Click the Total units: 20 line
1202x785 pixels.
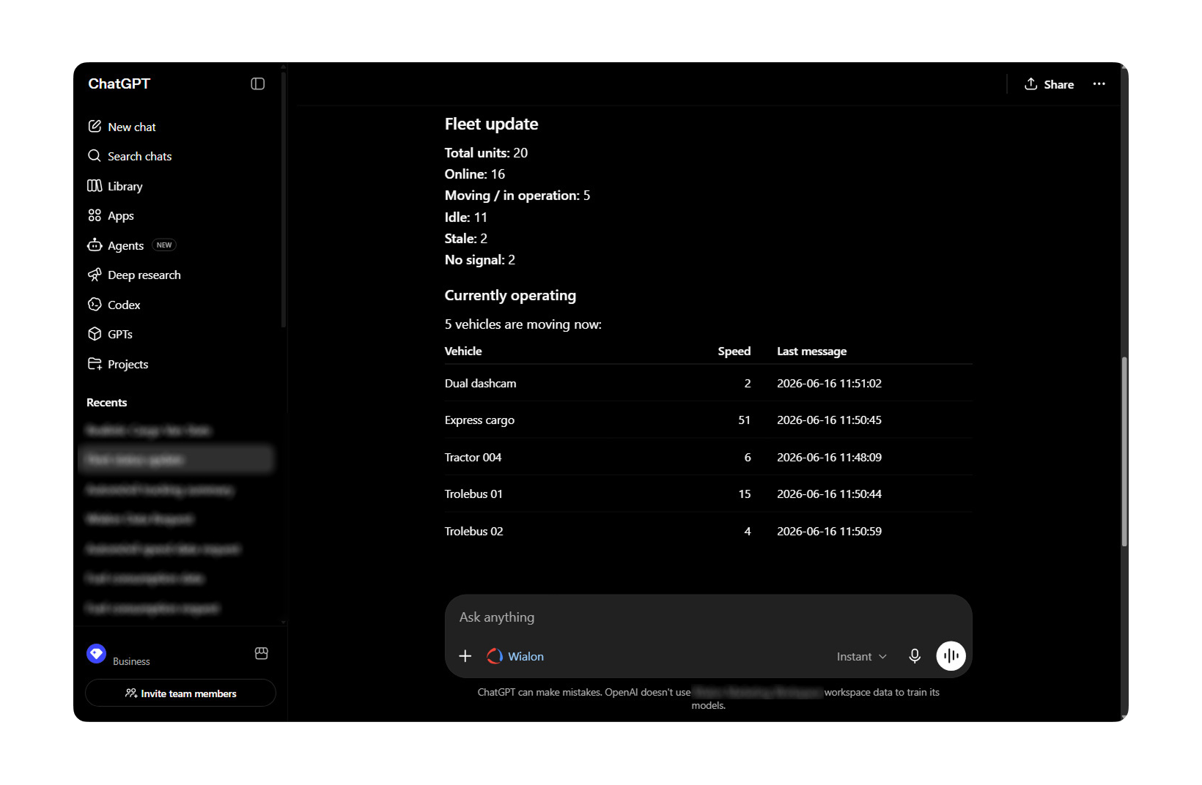486,152
